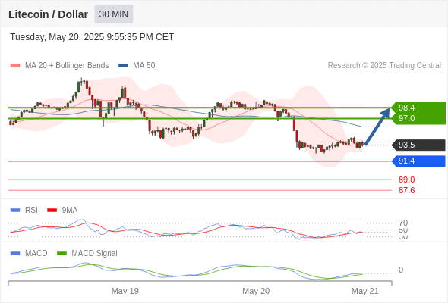The width and height of the screenshot is (448, 303).
Task: Click the MA 20 + Bollinger Bands legend swatch
Action: click(x=15, y=66)
